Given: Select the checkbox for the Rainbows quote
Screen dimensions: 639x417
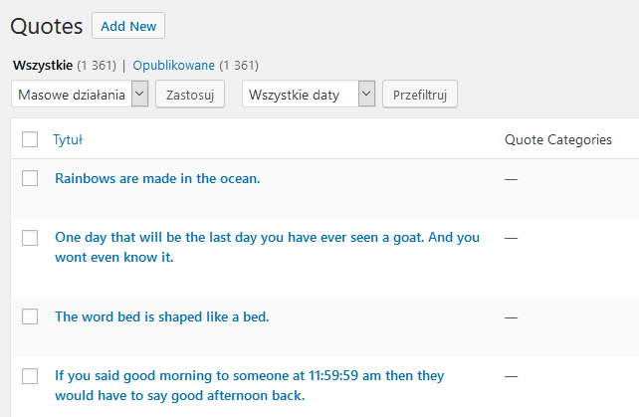Looking at the screenshot, I should pyautogui.click(x=30, y=178).
